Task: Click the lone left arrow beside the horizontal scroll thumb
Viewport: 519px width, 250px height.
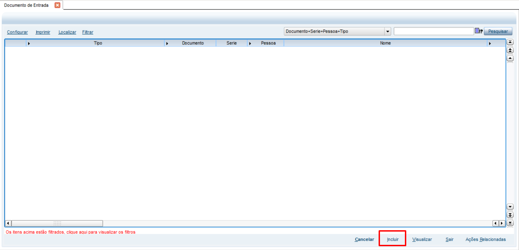Action: (x=8, y=223)
